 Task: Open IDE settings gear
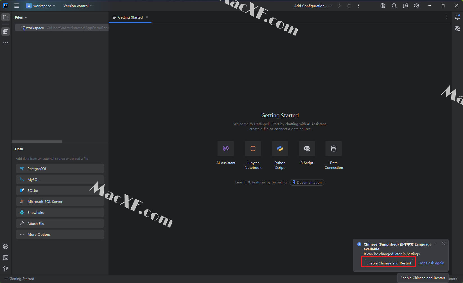click(x=417, y=6)
